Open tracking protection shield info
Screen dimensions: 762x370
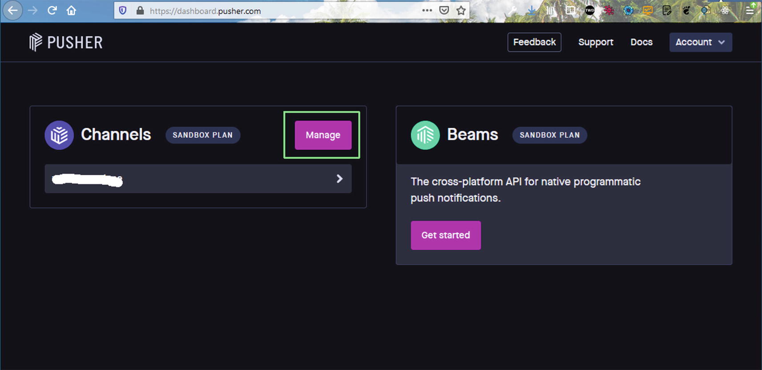coord(123,11)
